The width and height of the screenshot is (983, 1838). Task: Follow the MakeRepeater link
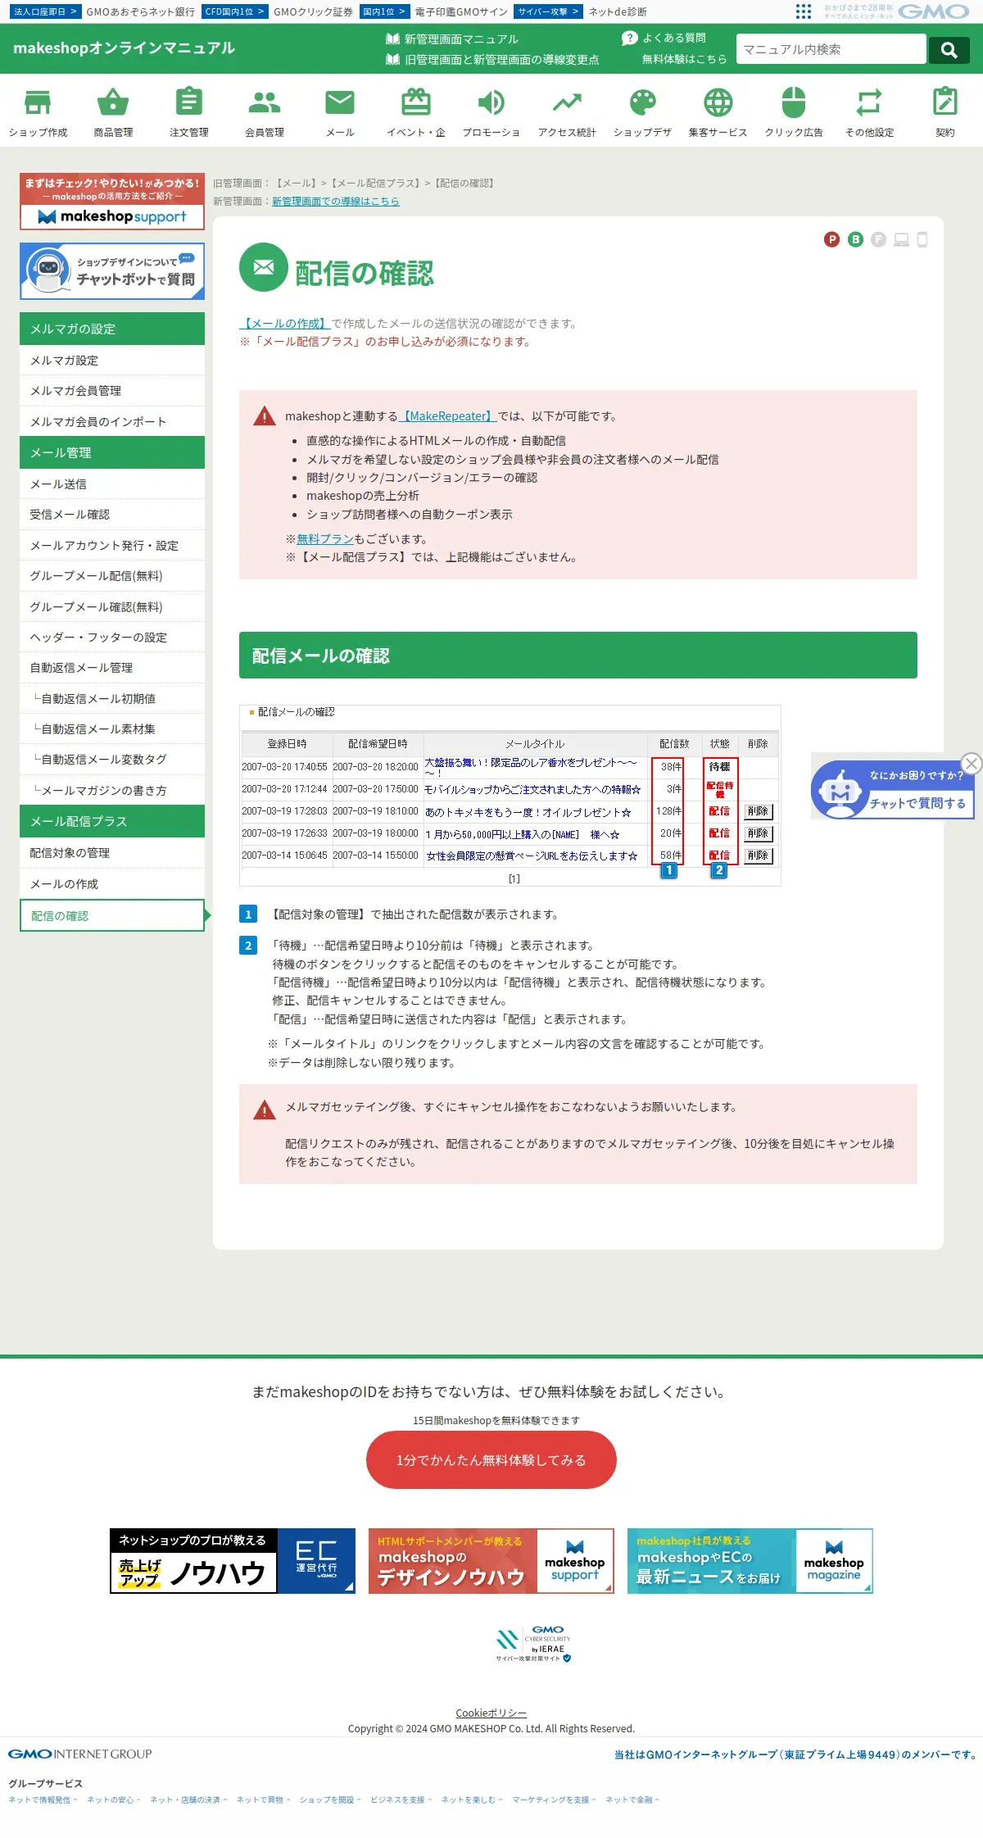[x=448, y=416]
